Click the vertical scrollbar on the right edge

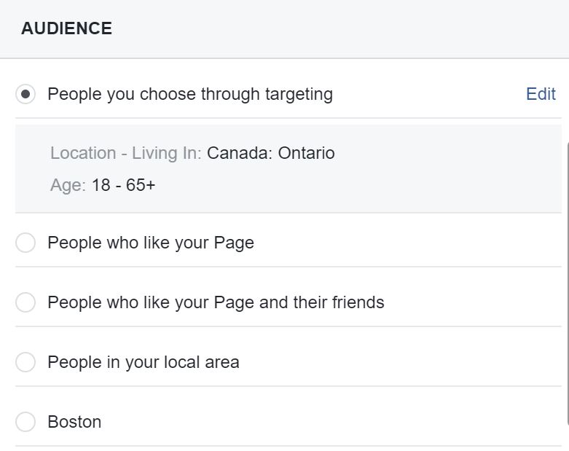pyautogui.click(x=567, y=284)
